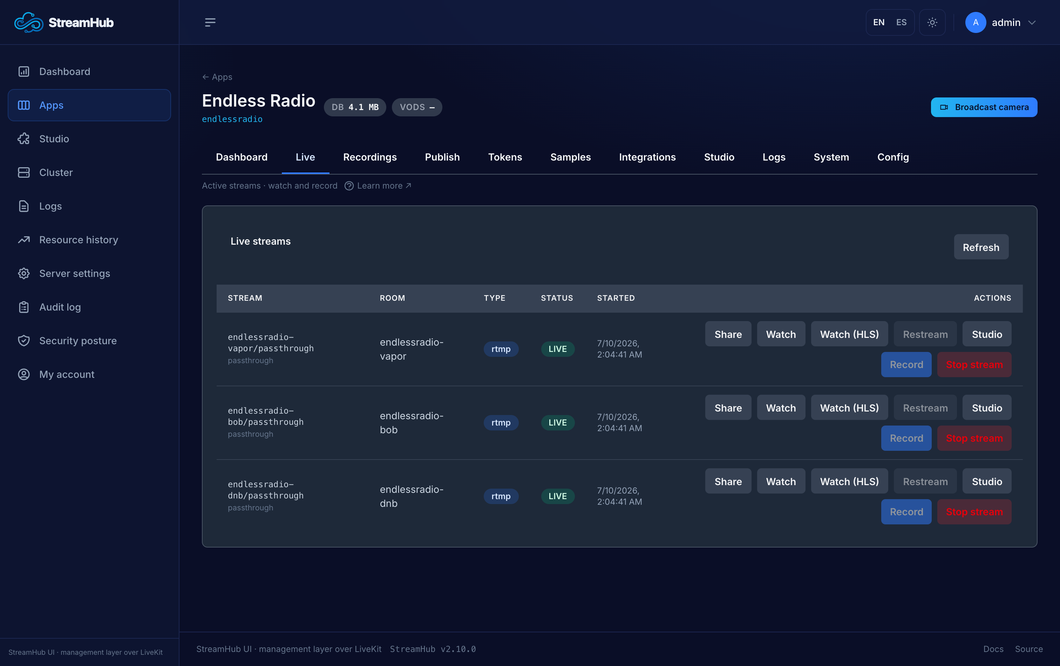Open the Integrations tab
The width and height of the screenshot is (1060, 666).
647,157
